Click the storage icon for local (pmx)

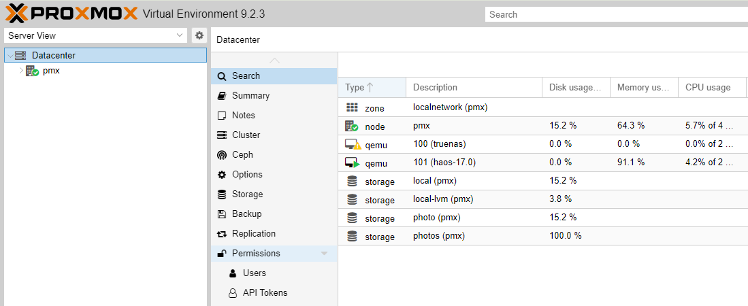pos(352,182)
